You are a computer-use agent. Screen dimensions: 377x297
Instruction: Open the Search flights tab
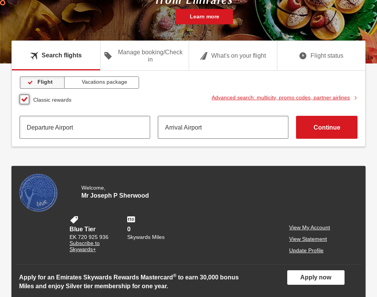56,55
